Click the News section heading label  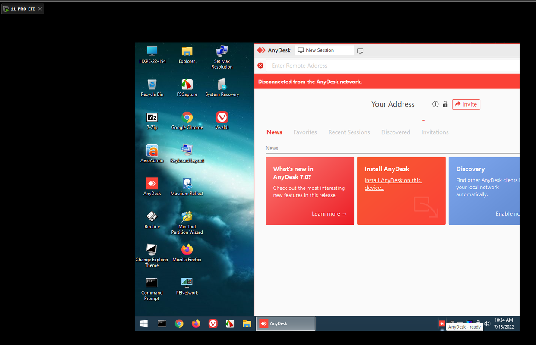coord(272,148)
